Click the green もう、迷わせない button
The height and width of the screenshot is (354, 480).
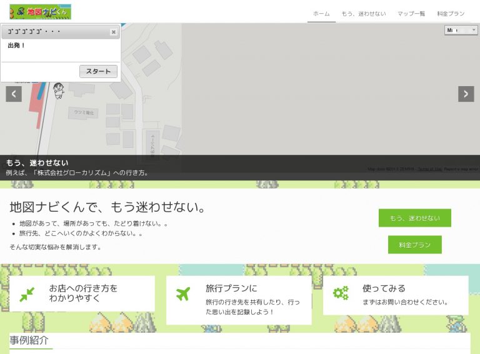tap(415, 218)
